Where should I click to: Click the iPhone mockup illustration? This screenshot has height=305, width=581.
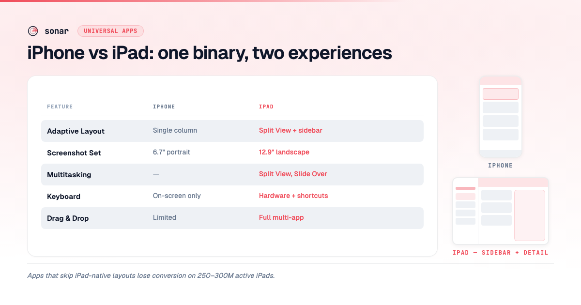[x=501, y=117]
